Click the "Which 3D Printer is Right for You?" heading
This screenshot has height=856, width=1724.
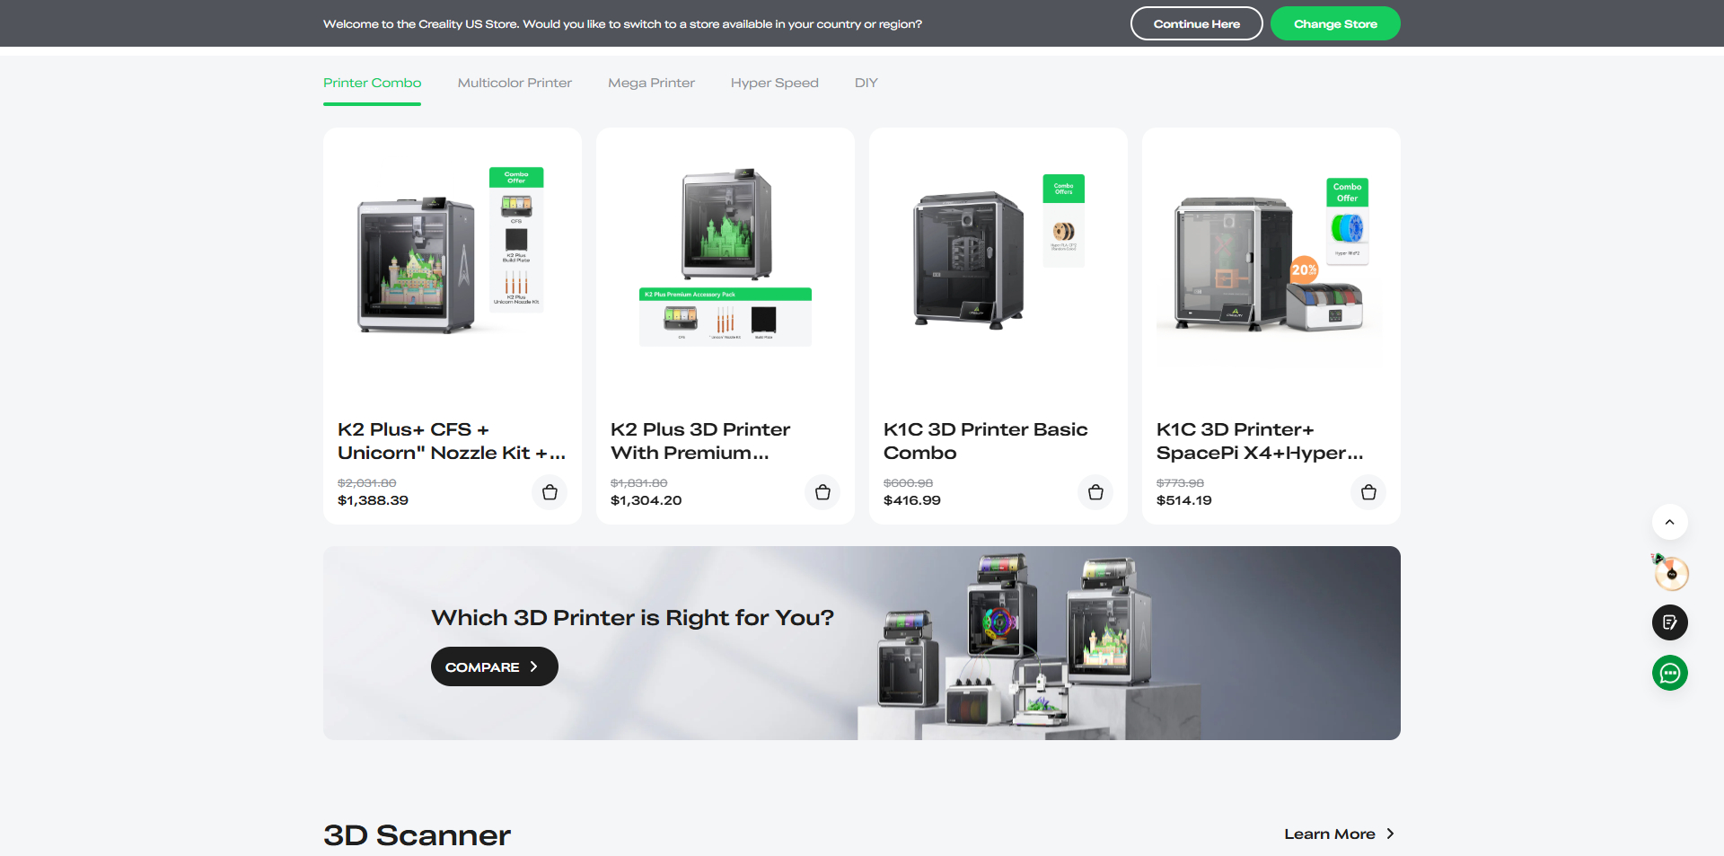pos(632,618)
